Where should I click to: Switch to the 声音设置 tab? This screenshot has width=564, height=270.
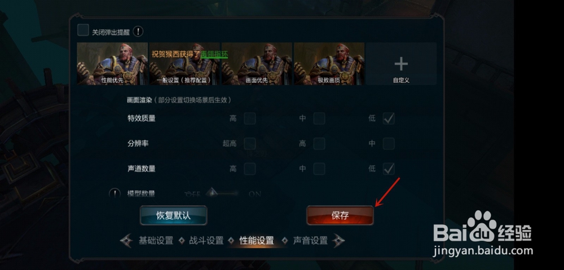point(310,241)
